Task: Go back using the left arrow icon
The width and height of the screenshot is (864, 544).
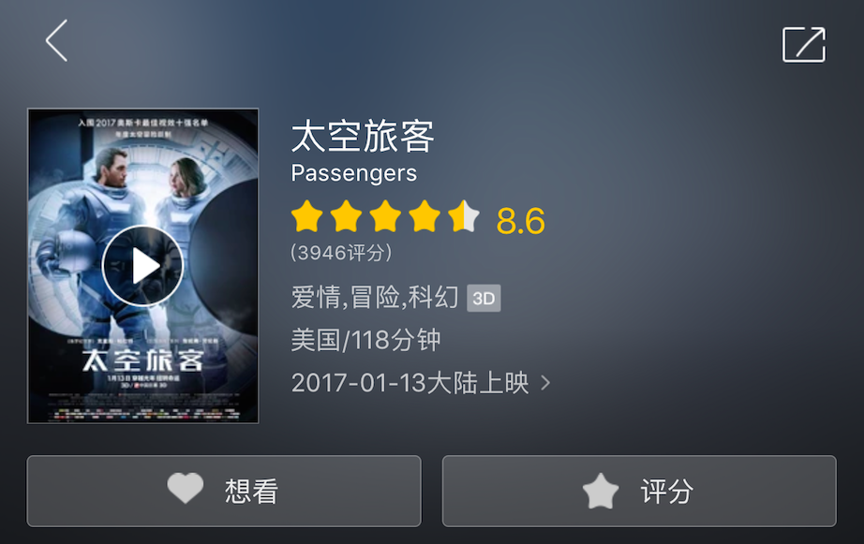Action: 56,41
